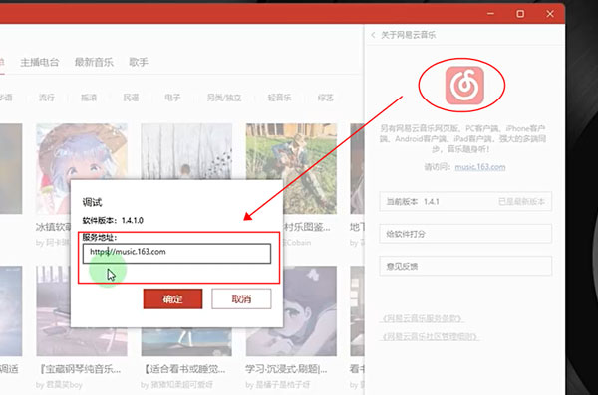Open the white winter trees playlist cover
The height and width of the screenshot is (395, 598).
pos(186,151)
